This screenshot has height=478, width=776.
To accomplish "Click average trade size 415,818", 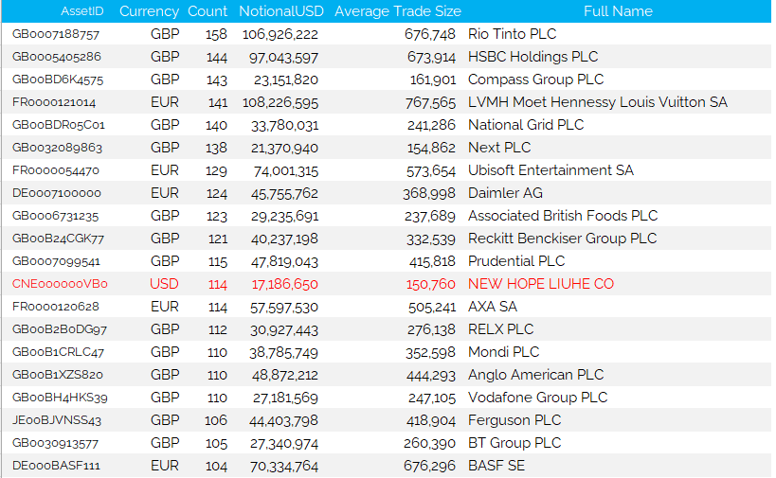I will tap(432, 262).
